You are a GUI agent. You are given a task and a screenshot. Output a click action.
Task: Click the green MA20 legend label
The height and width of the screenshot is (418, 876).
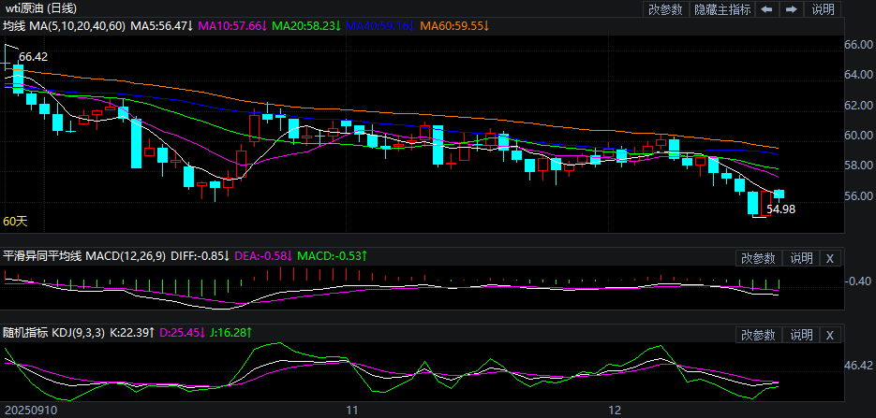pos(306,25)
